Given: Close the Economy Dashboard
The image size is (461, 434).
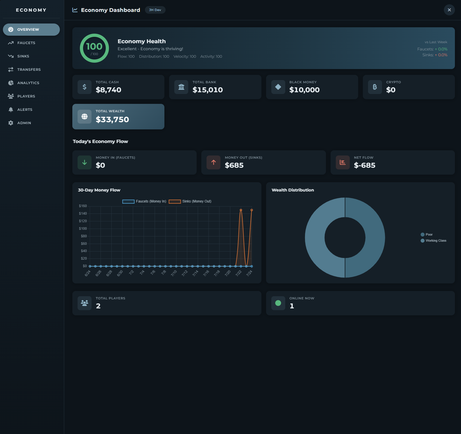Looking at the screenshot, I should [x=449, y=10].
